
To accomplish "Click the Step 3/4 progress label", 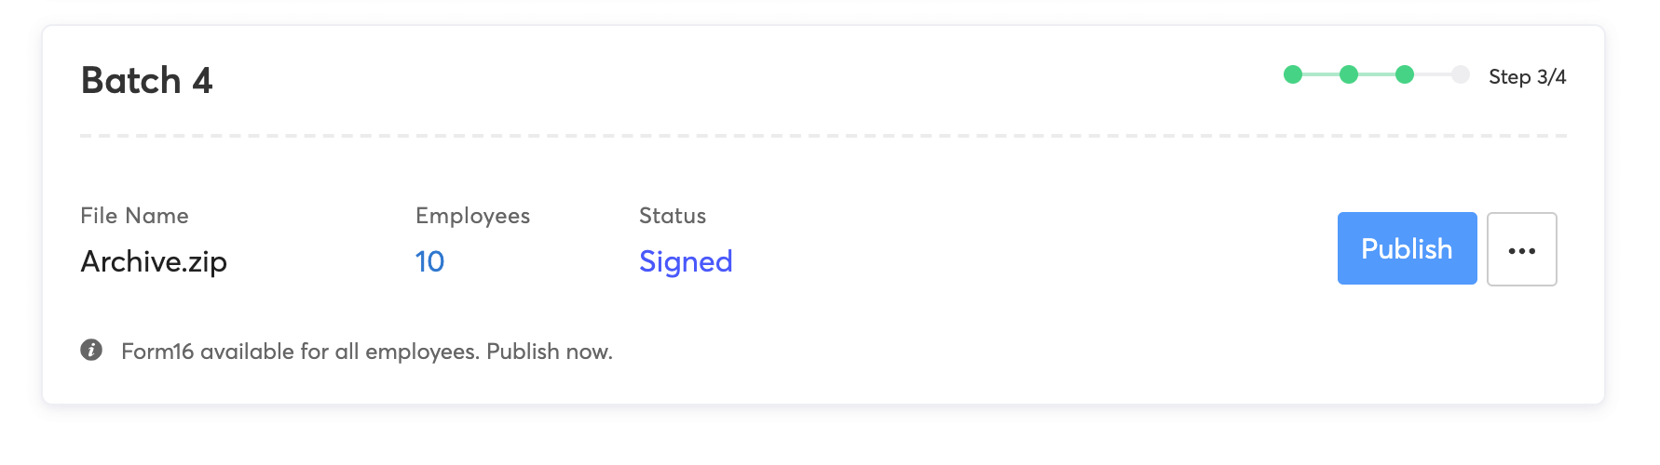I will pos(1527,76).
